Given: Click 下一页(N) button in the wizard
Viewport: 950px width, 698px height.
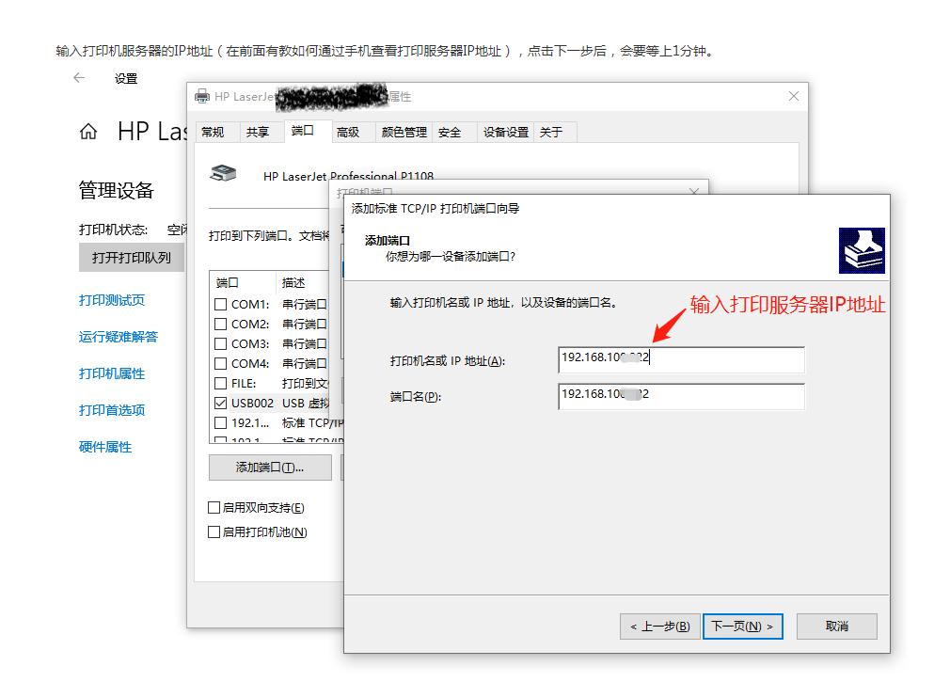Looking at the screenshot, I should pyautogui.click(x=742, y=626).
